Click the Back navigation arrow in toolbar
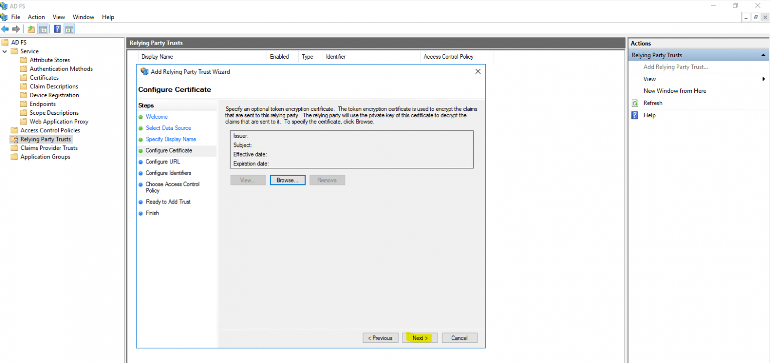This screenshot has width=770, height=363. tap(5, 29)
